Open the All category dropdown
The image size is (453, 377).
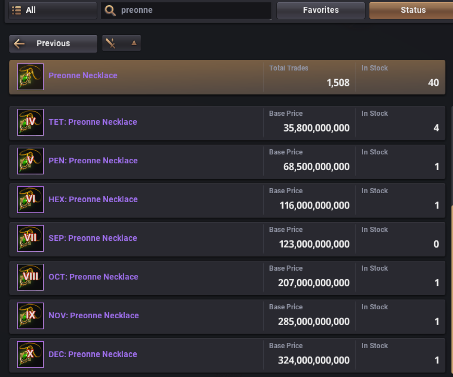pyautogui.click(x=53, y=10)
